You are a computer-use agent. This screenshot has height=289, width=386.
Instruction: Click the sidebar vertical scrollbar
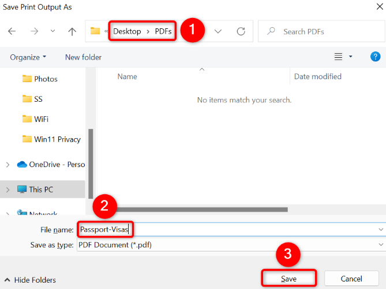click(x=91, y=164)
